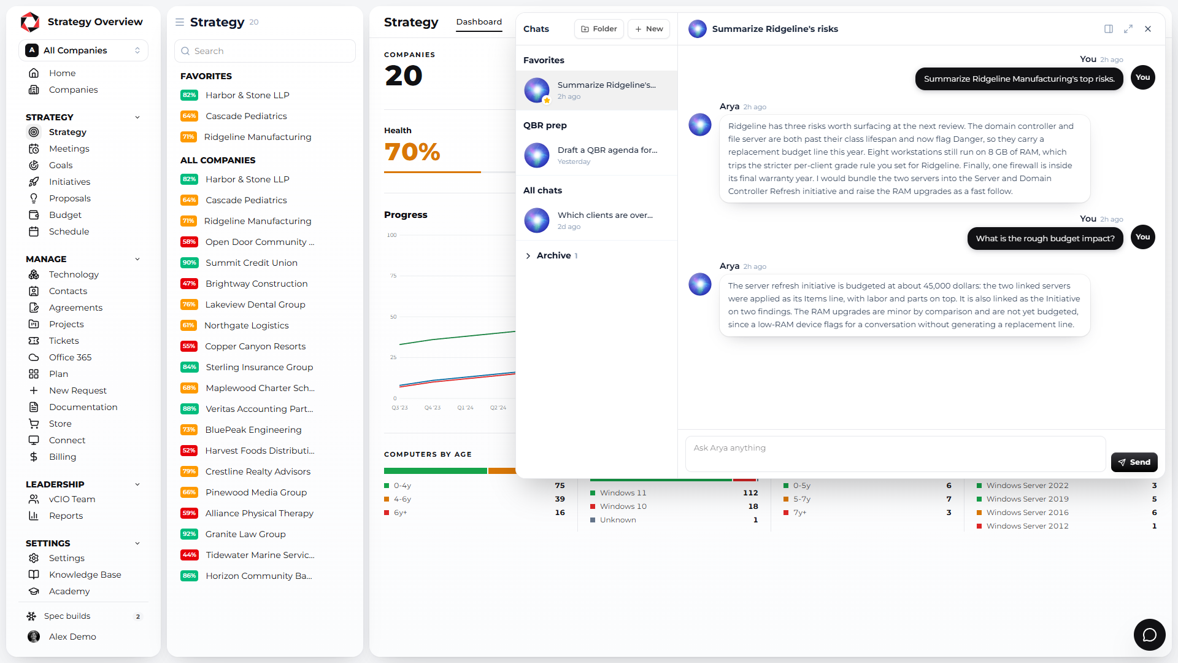This screenshot has height=663, width=1178.
Task: Open Which clients are over chat
Action: [596, 220]
